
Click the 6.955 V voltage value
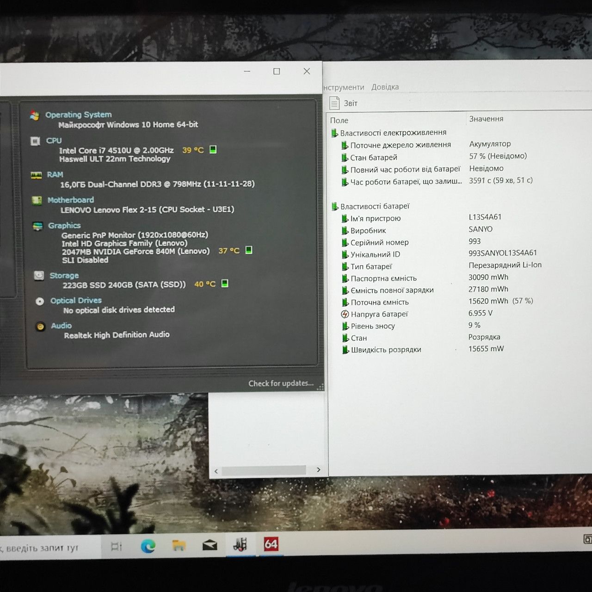pyautogui.click(x=481, y=313)
